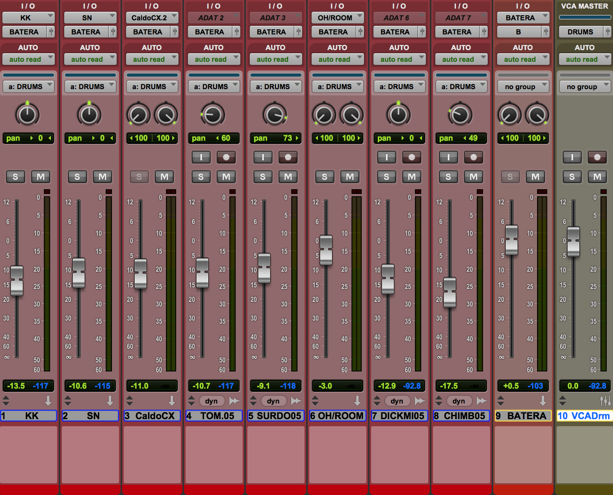Image resolution: width=613 pixels, height=495 pixels.
Task: Mute the DICKMI05 track
Action: click(x=412, y=177)
